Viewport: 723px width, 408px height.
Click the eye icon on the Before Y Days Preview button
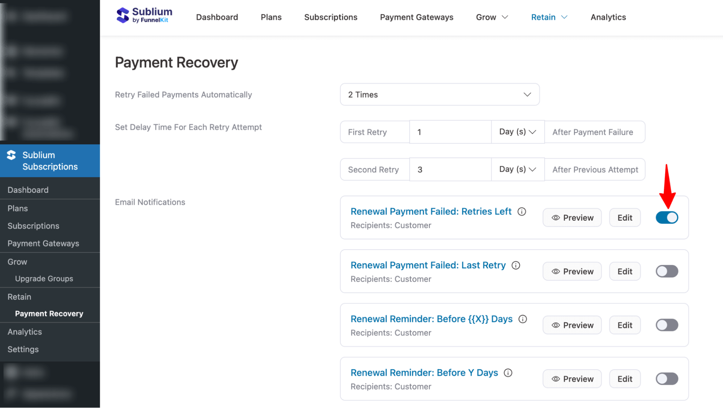click(x=556, y=378)
